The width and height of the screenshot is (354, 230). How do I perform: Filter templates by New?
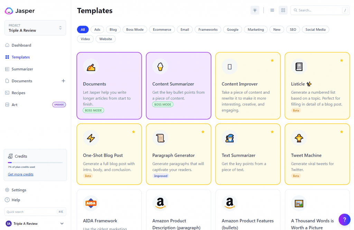pos(277,30)
